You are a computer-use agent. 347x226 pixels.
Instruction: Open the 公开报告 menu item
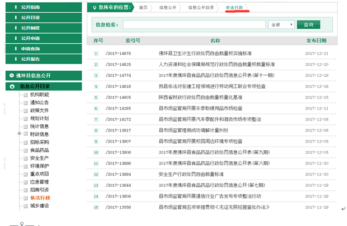point(31,59)
